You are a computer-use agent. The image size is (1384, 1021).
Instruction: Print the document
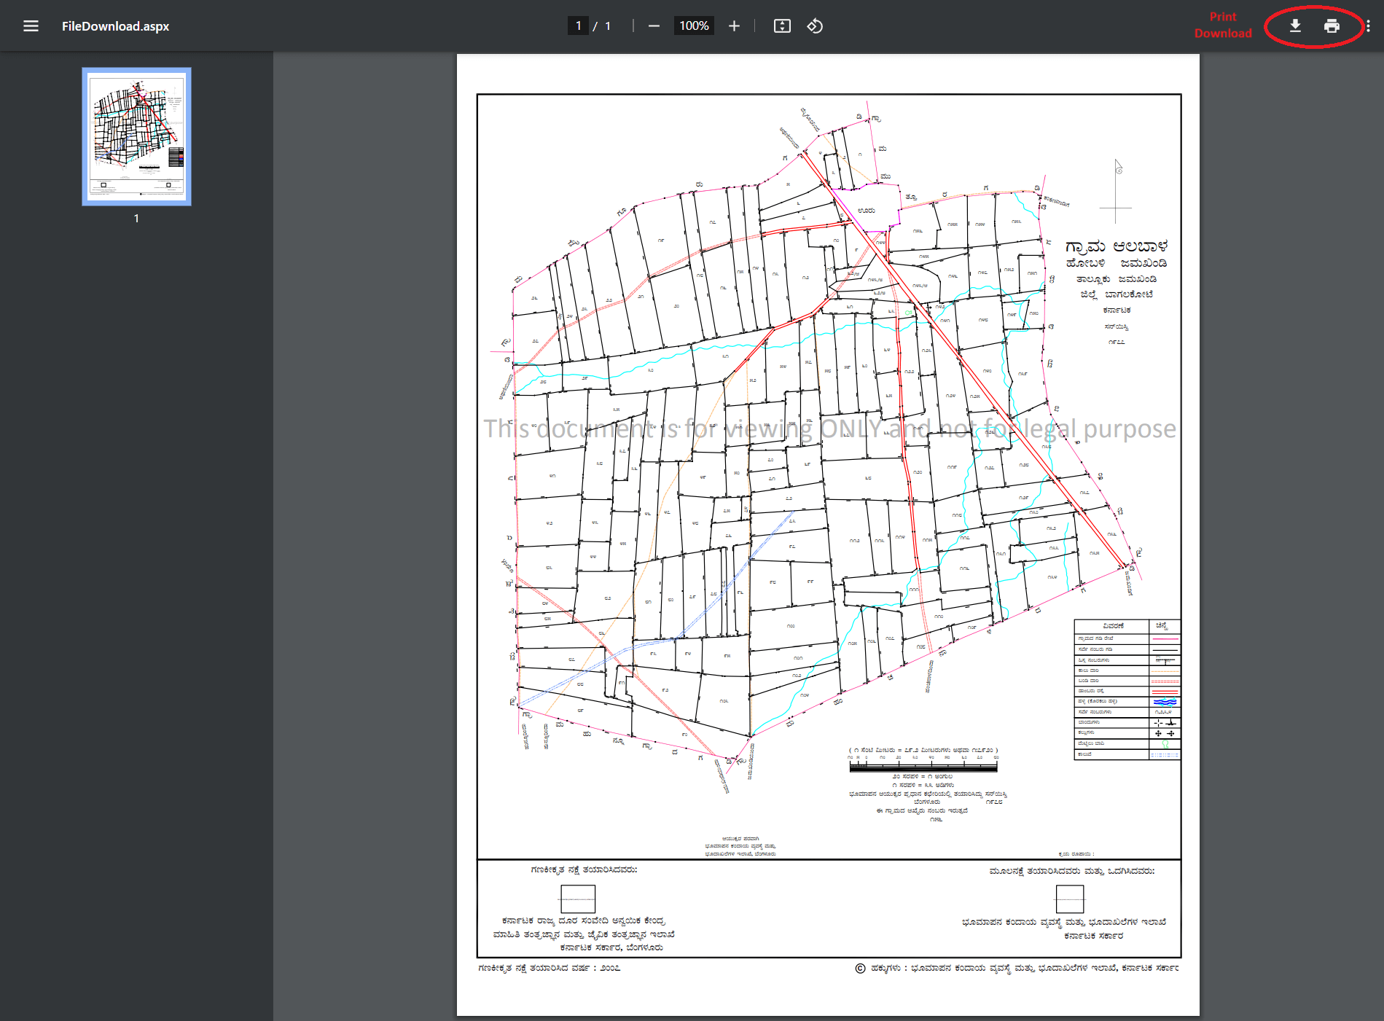(1332, 26)
